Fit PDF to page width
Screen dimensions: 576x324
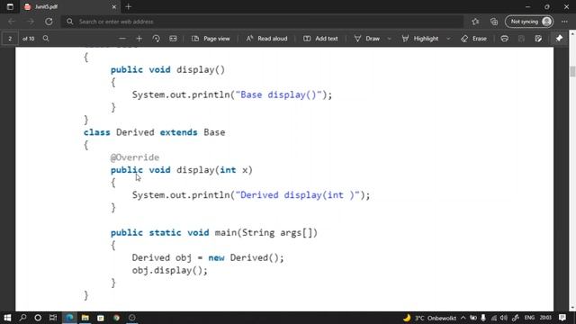pos(173,39)
